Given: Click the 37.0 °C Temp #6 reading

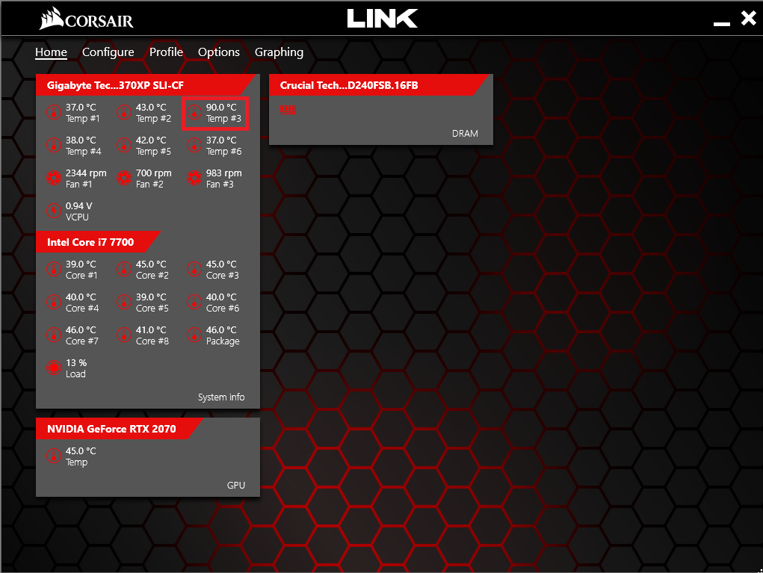Looking at the screenshot, I should 221,140.
